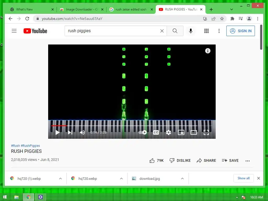Image resolution: width=268 pixels, height=201 pixels.
Task: Open media controls in toolbar
Action: point(241,19)
